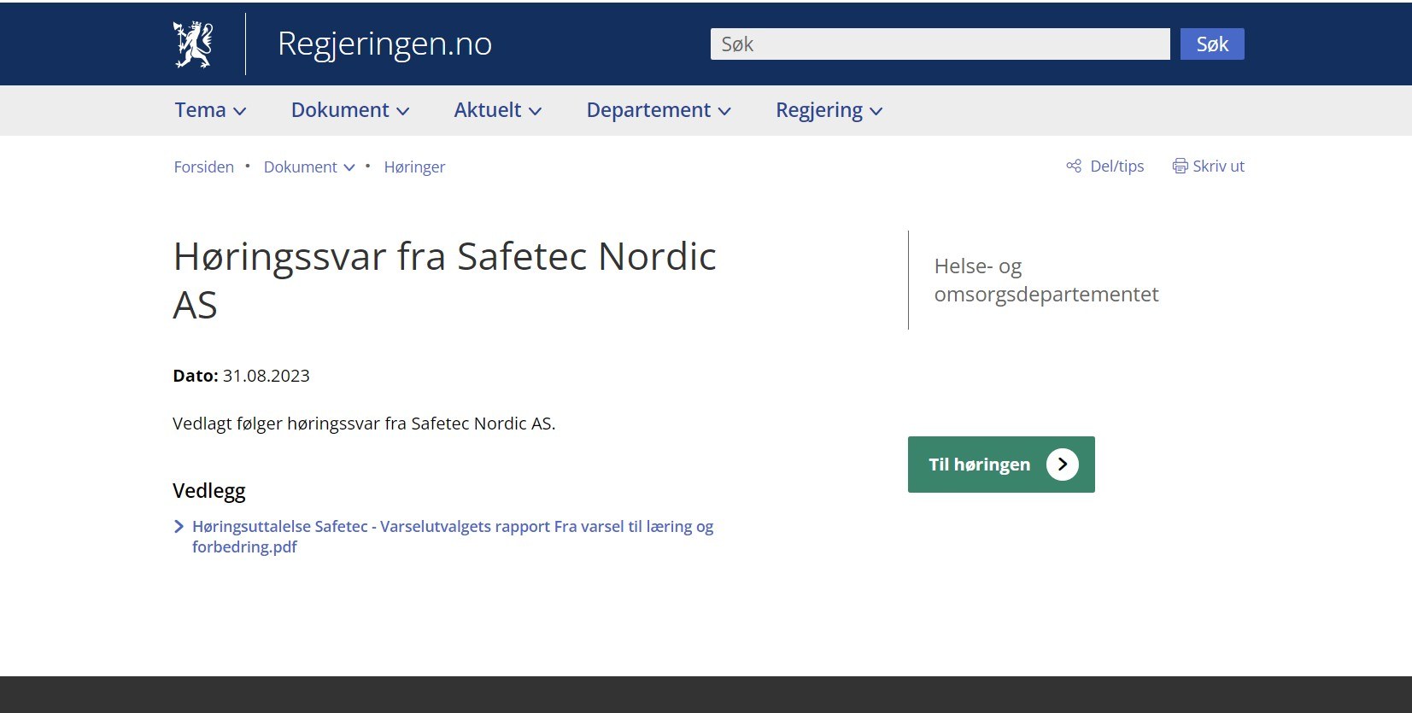This screenshot has height=713, width=1412.
Task: Submit search with the blue Søk button
Action: click(x=1212, y=44)
